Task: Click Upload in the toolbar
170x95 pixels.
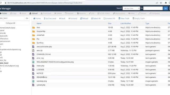Action: 33,13
